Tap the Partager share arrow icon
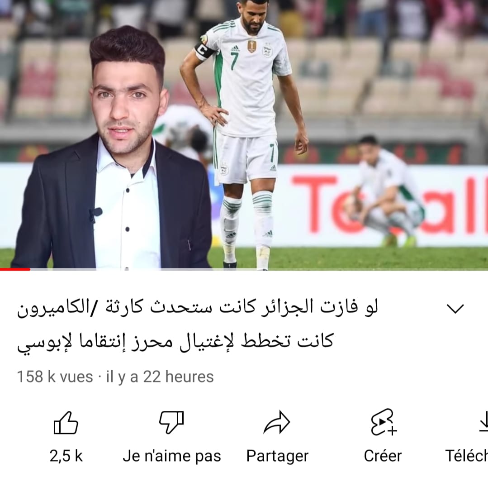 (x=277, y=423)
